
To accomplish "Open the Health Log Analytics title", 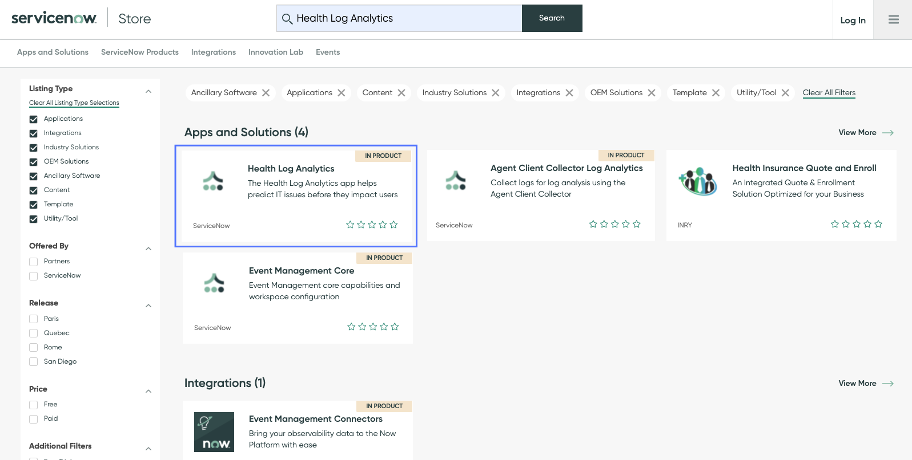I will coord(291,169).
